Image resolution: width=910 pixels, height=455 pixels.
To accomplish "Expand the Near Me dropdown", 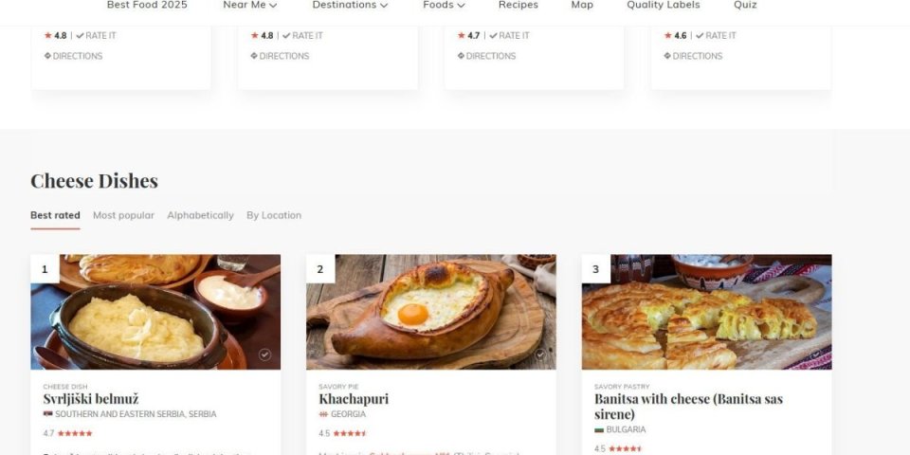I will 249,5.
